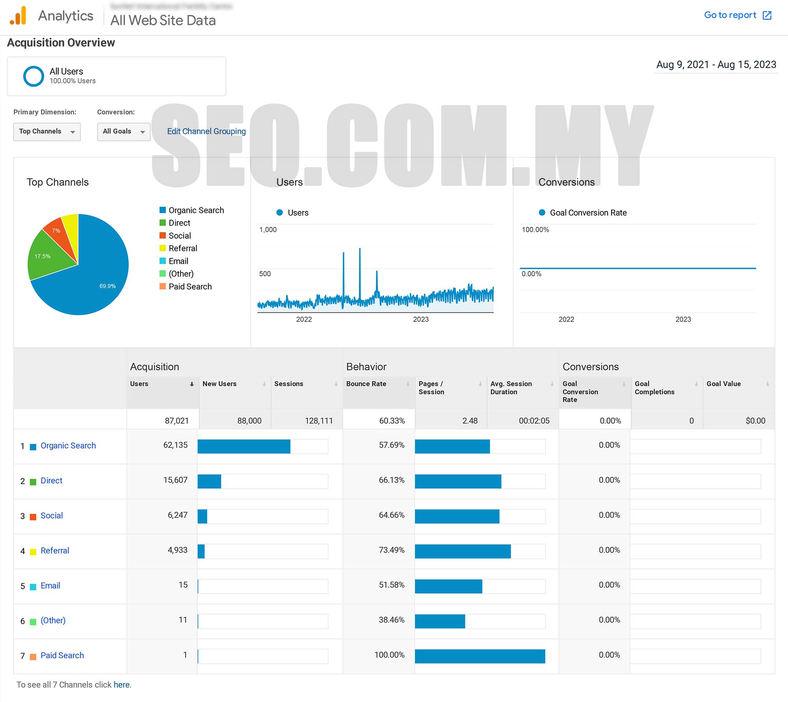788x702 pixels.
Task: Click the Paid Search 100.00% bounce rate bar
Action: 480,656
